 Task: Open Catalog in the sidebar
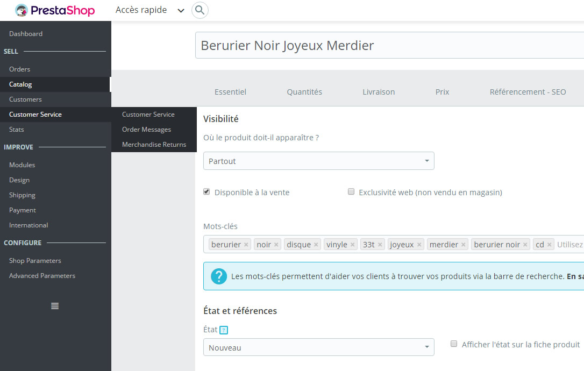tap(55, 84)
